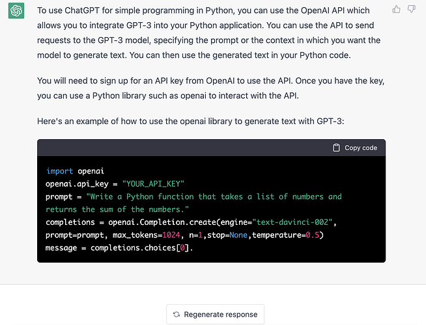Click the "text-davinci-002" engine string
Image resolution: width=426 pixels, height=325 pixels.
pyautogui.click(x=295, y=222)
